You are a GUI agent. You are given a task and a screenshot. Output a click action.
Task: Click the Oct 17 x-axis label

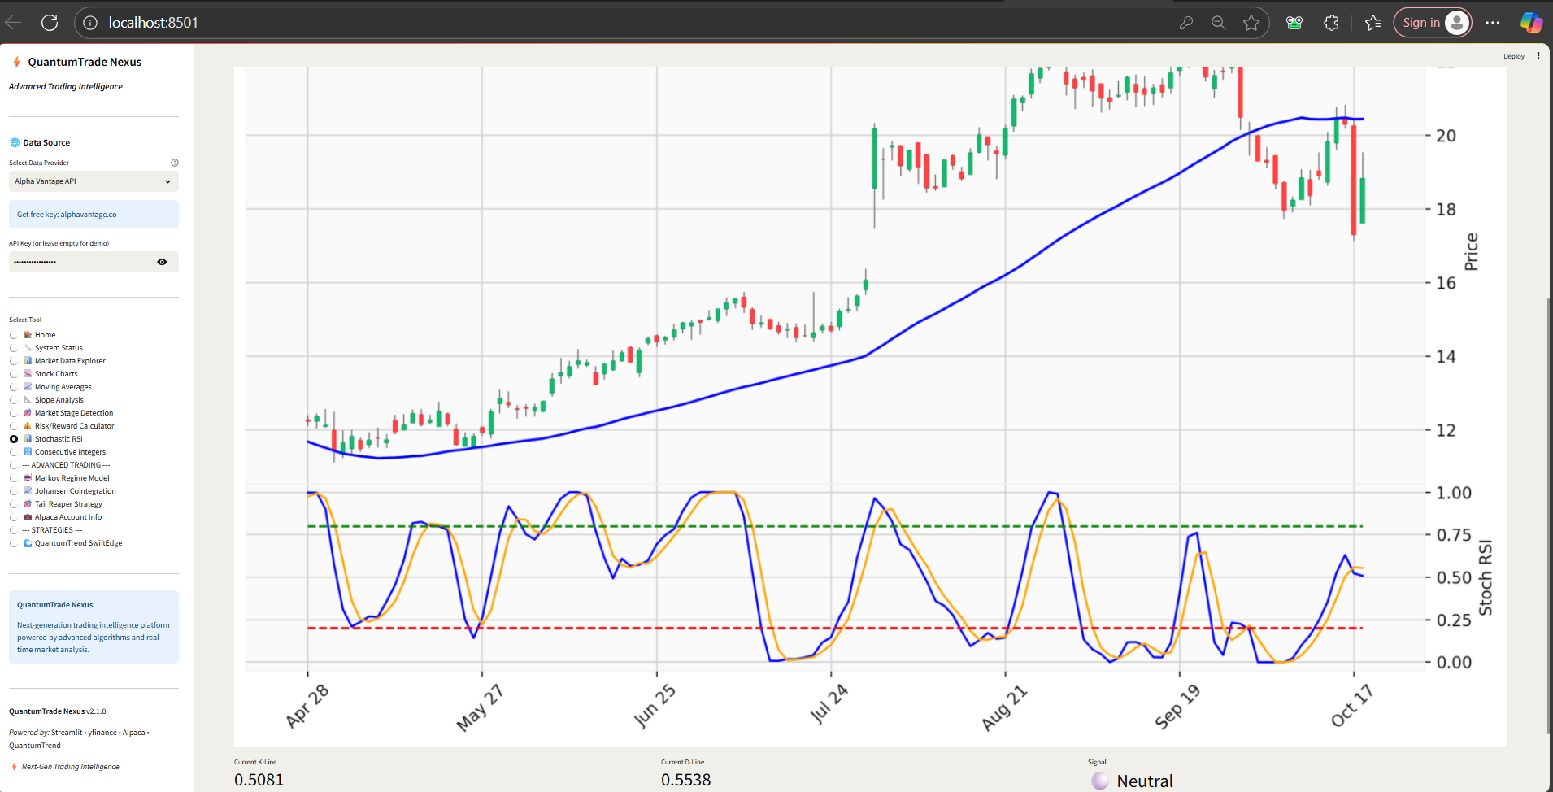click(1351, 705)
